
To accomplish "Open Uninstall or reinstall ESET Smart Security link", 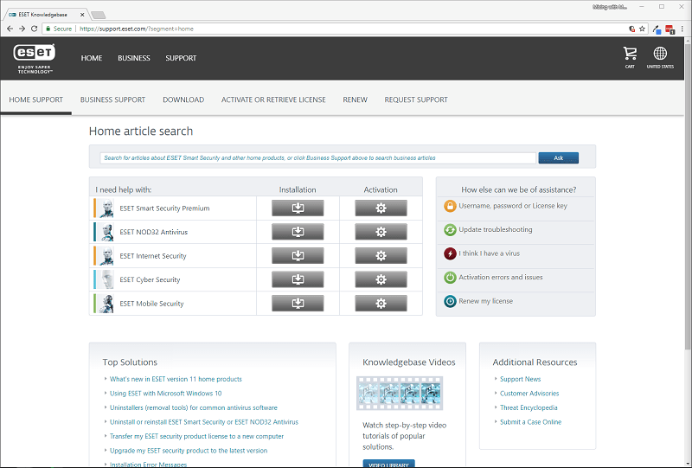I will click(204, 421).
